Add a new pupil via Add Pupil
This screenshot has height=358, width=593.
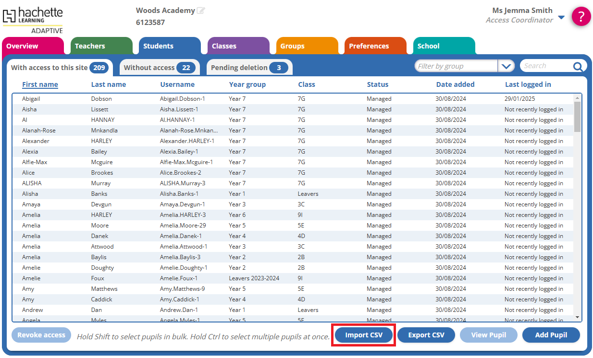(551, 335)
